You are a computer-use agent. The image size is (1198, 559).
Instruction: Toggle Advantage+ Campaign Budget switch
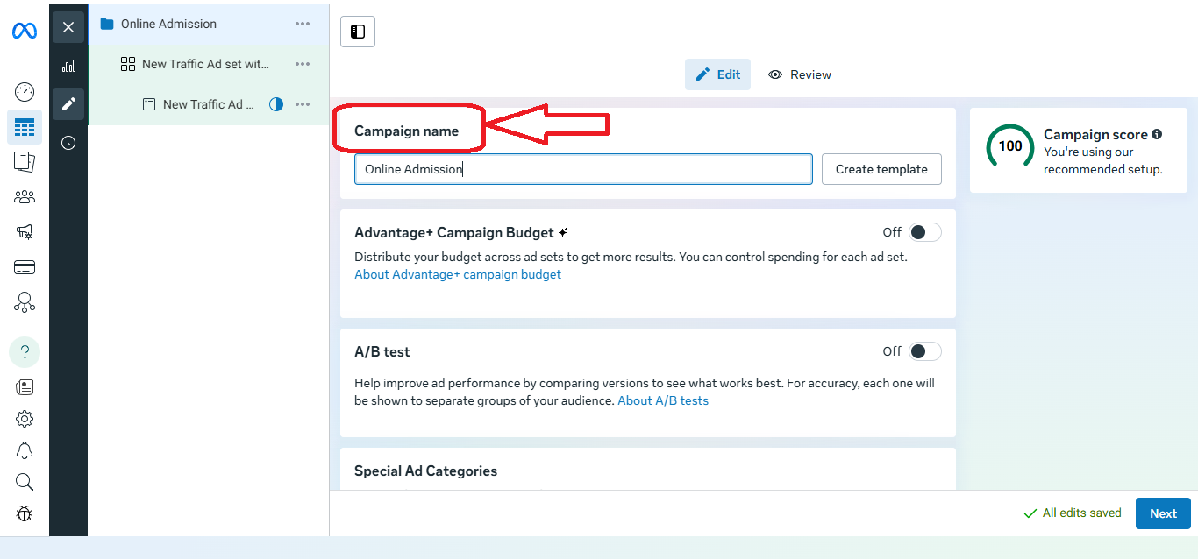924,232
